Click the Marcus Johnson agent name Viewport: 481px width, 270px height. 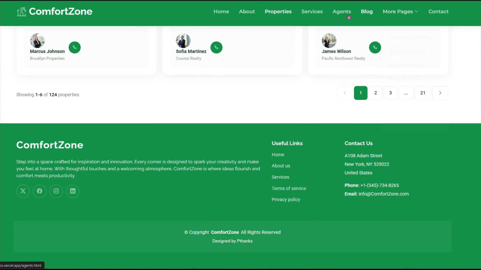(47, 51)
